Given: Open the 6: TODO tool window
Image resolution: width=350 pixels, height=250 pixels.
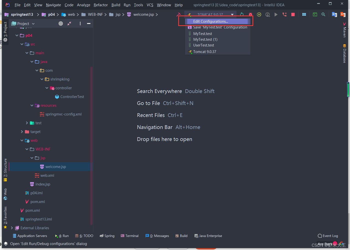Looking at the screenshot, I should 84,236.
